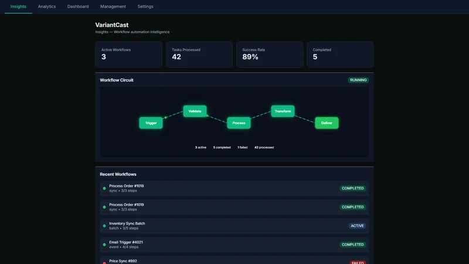Click the Tasks Processed card
This screenshot has width=469, height=264.
tap(199, 55)
